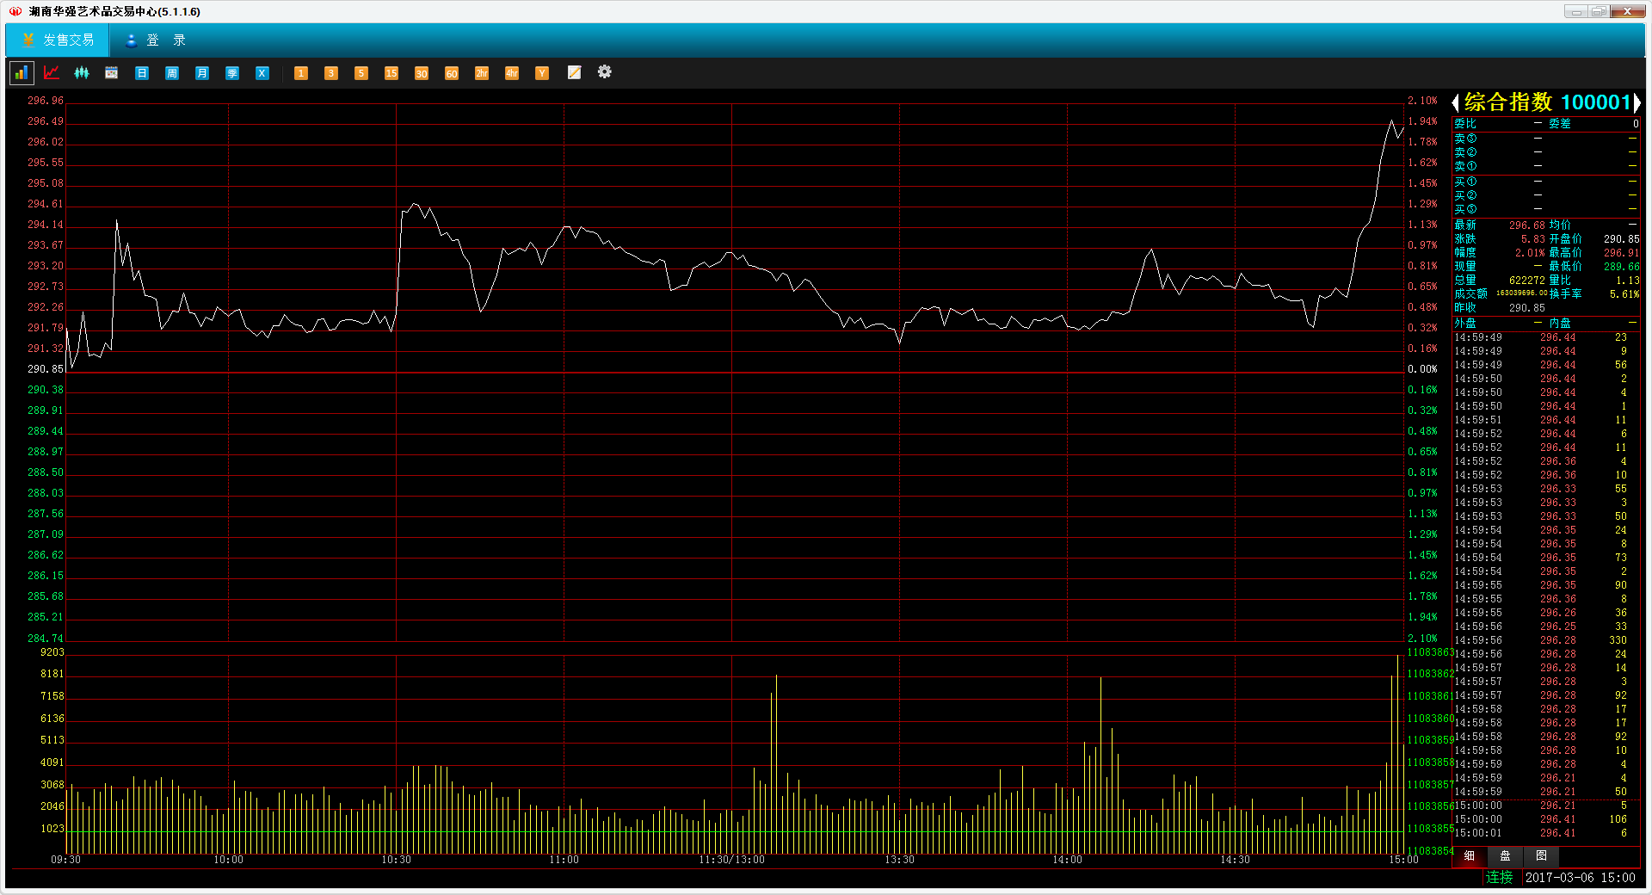Image resolution: width=1652 pixels, height=895 pixels.
Task: Click the 图 chart button
Action: point(1541,856)
